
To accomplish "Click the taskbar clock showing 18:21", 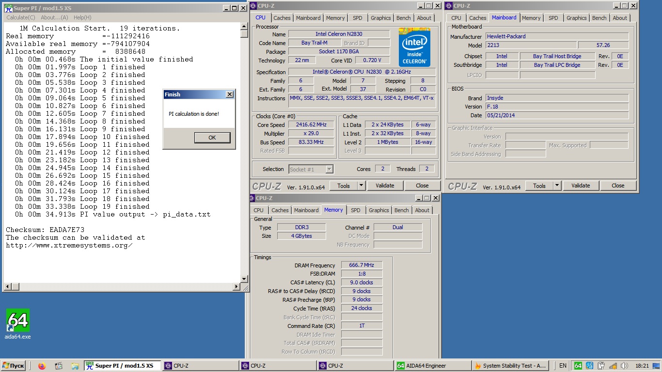I will (642, 366).
